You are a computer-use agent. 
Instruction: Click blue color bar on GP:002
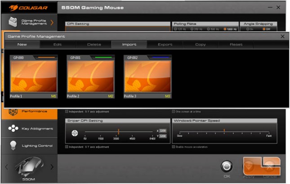click(x=160, y=58)
